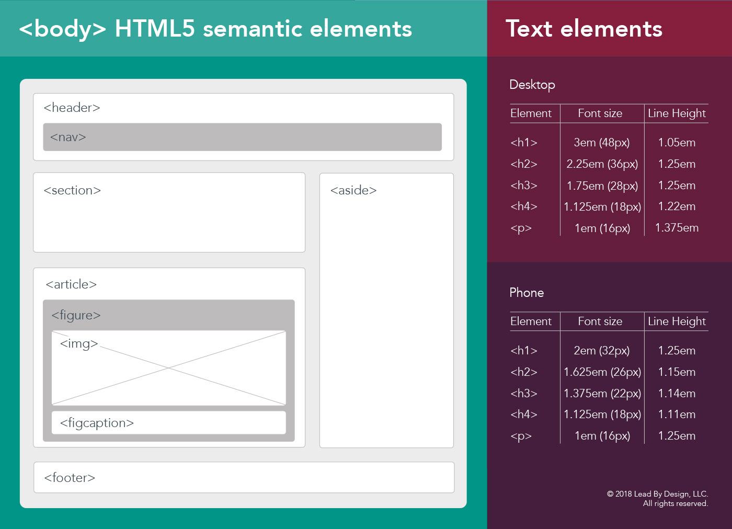This screenshot has width=732, height=529.
Task: Click the "All rights reserved." text
Action: coord(676,503)
